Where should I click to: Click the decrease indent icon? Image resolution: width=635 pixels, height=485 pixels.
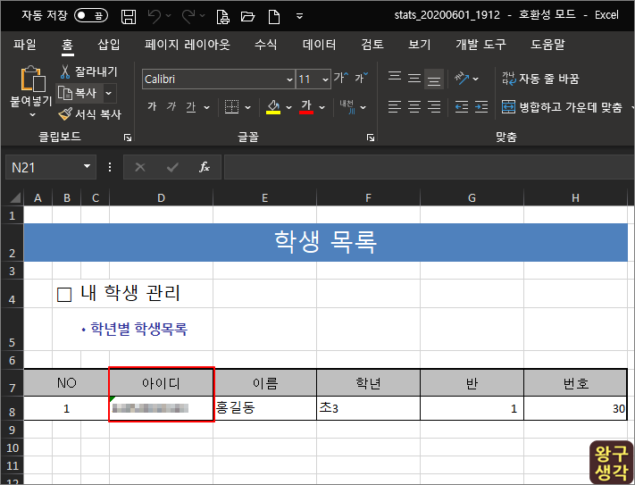coord(462,107)
